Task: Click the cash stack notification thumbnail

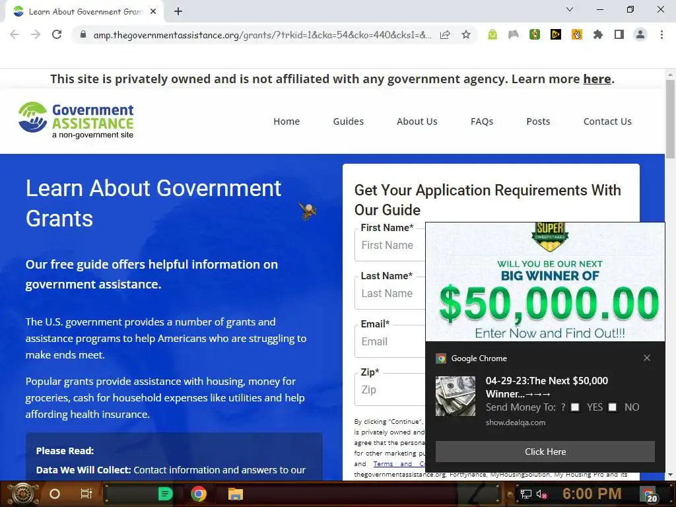Action: (x=456, y=396)
